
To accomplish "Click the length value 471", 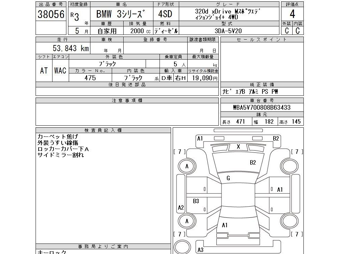I will 240,122.
